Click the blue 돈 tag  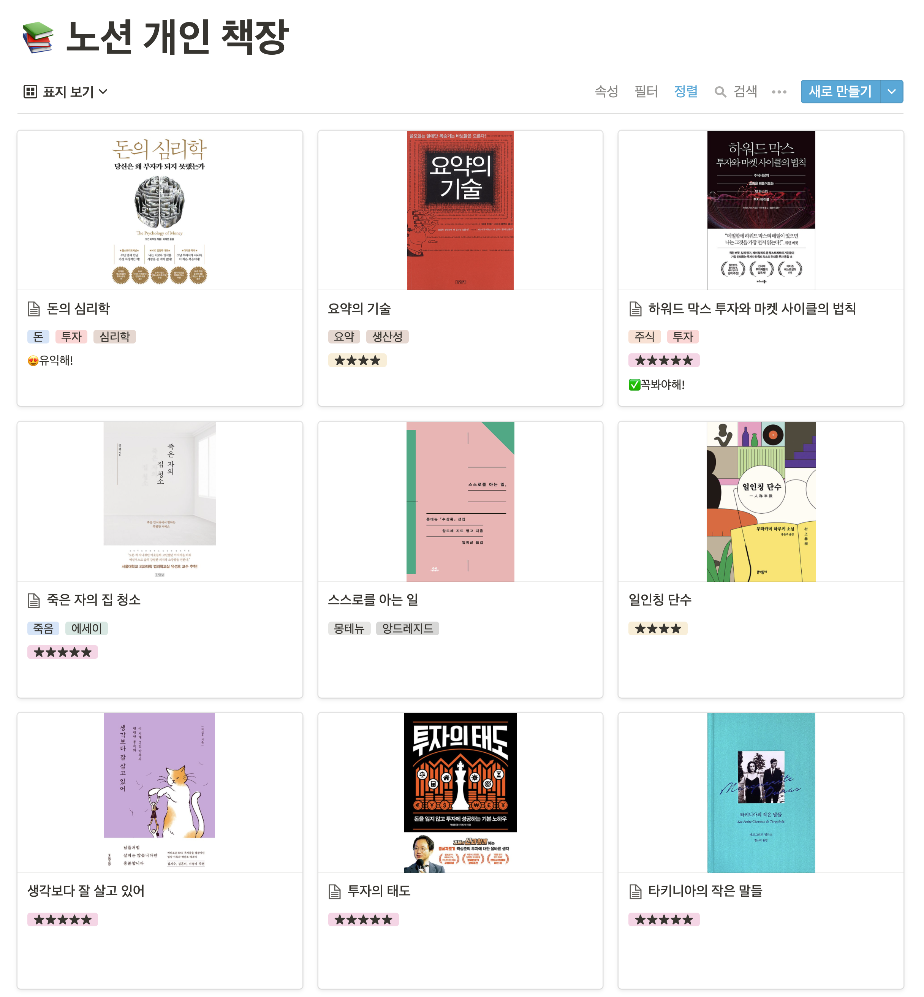tap(38, 337)
